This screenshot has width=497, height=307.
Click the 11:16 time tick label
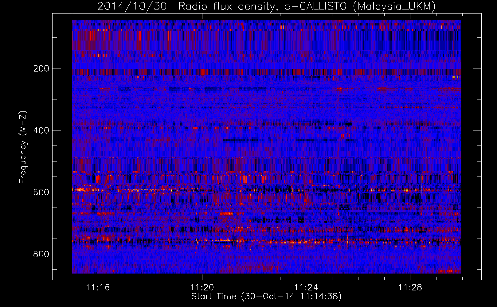pos(98,288)
